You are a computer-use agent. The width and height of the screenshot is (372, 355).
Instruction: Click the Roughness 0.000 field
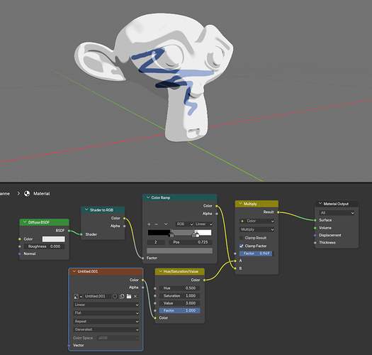pos(45,246)
